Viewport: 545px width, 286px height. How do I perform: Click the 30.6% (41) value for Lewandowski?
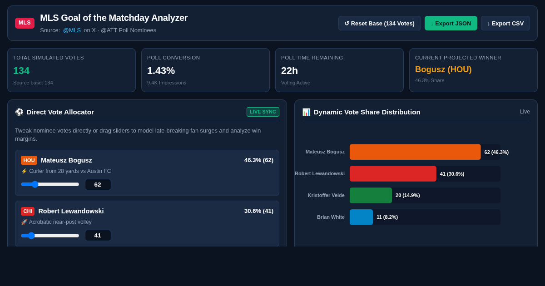259,211
